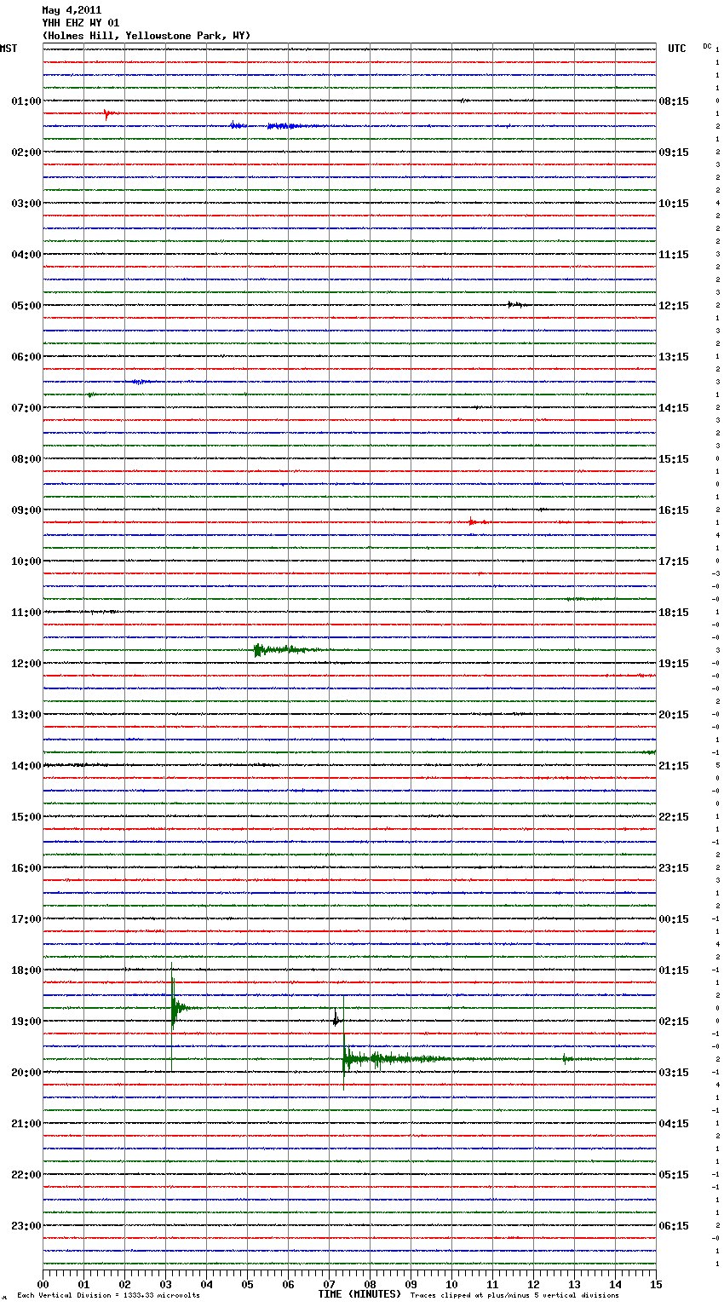Click the Holmes Hill, Yellowstone Park location title
Image resolution: width=724 pixels, height=1307 pixels.
147,36
